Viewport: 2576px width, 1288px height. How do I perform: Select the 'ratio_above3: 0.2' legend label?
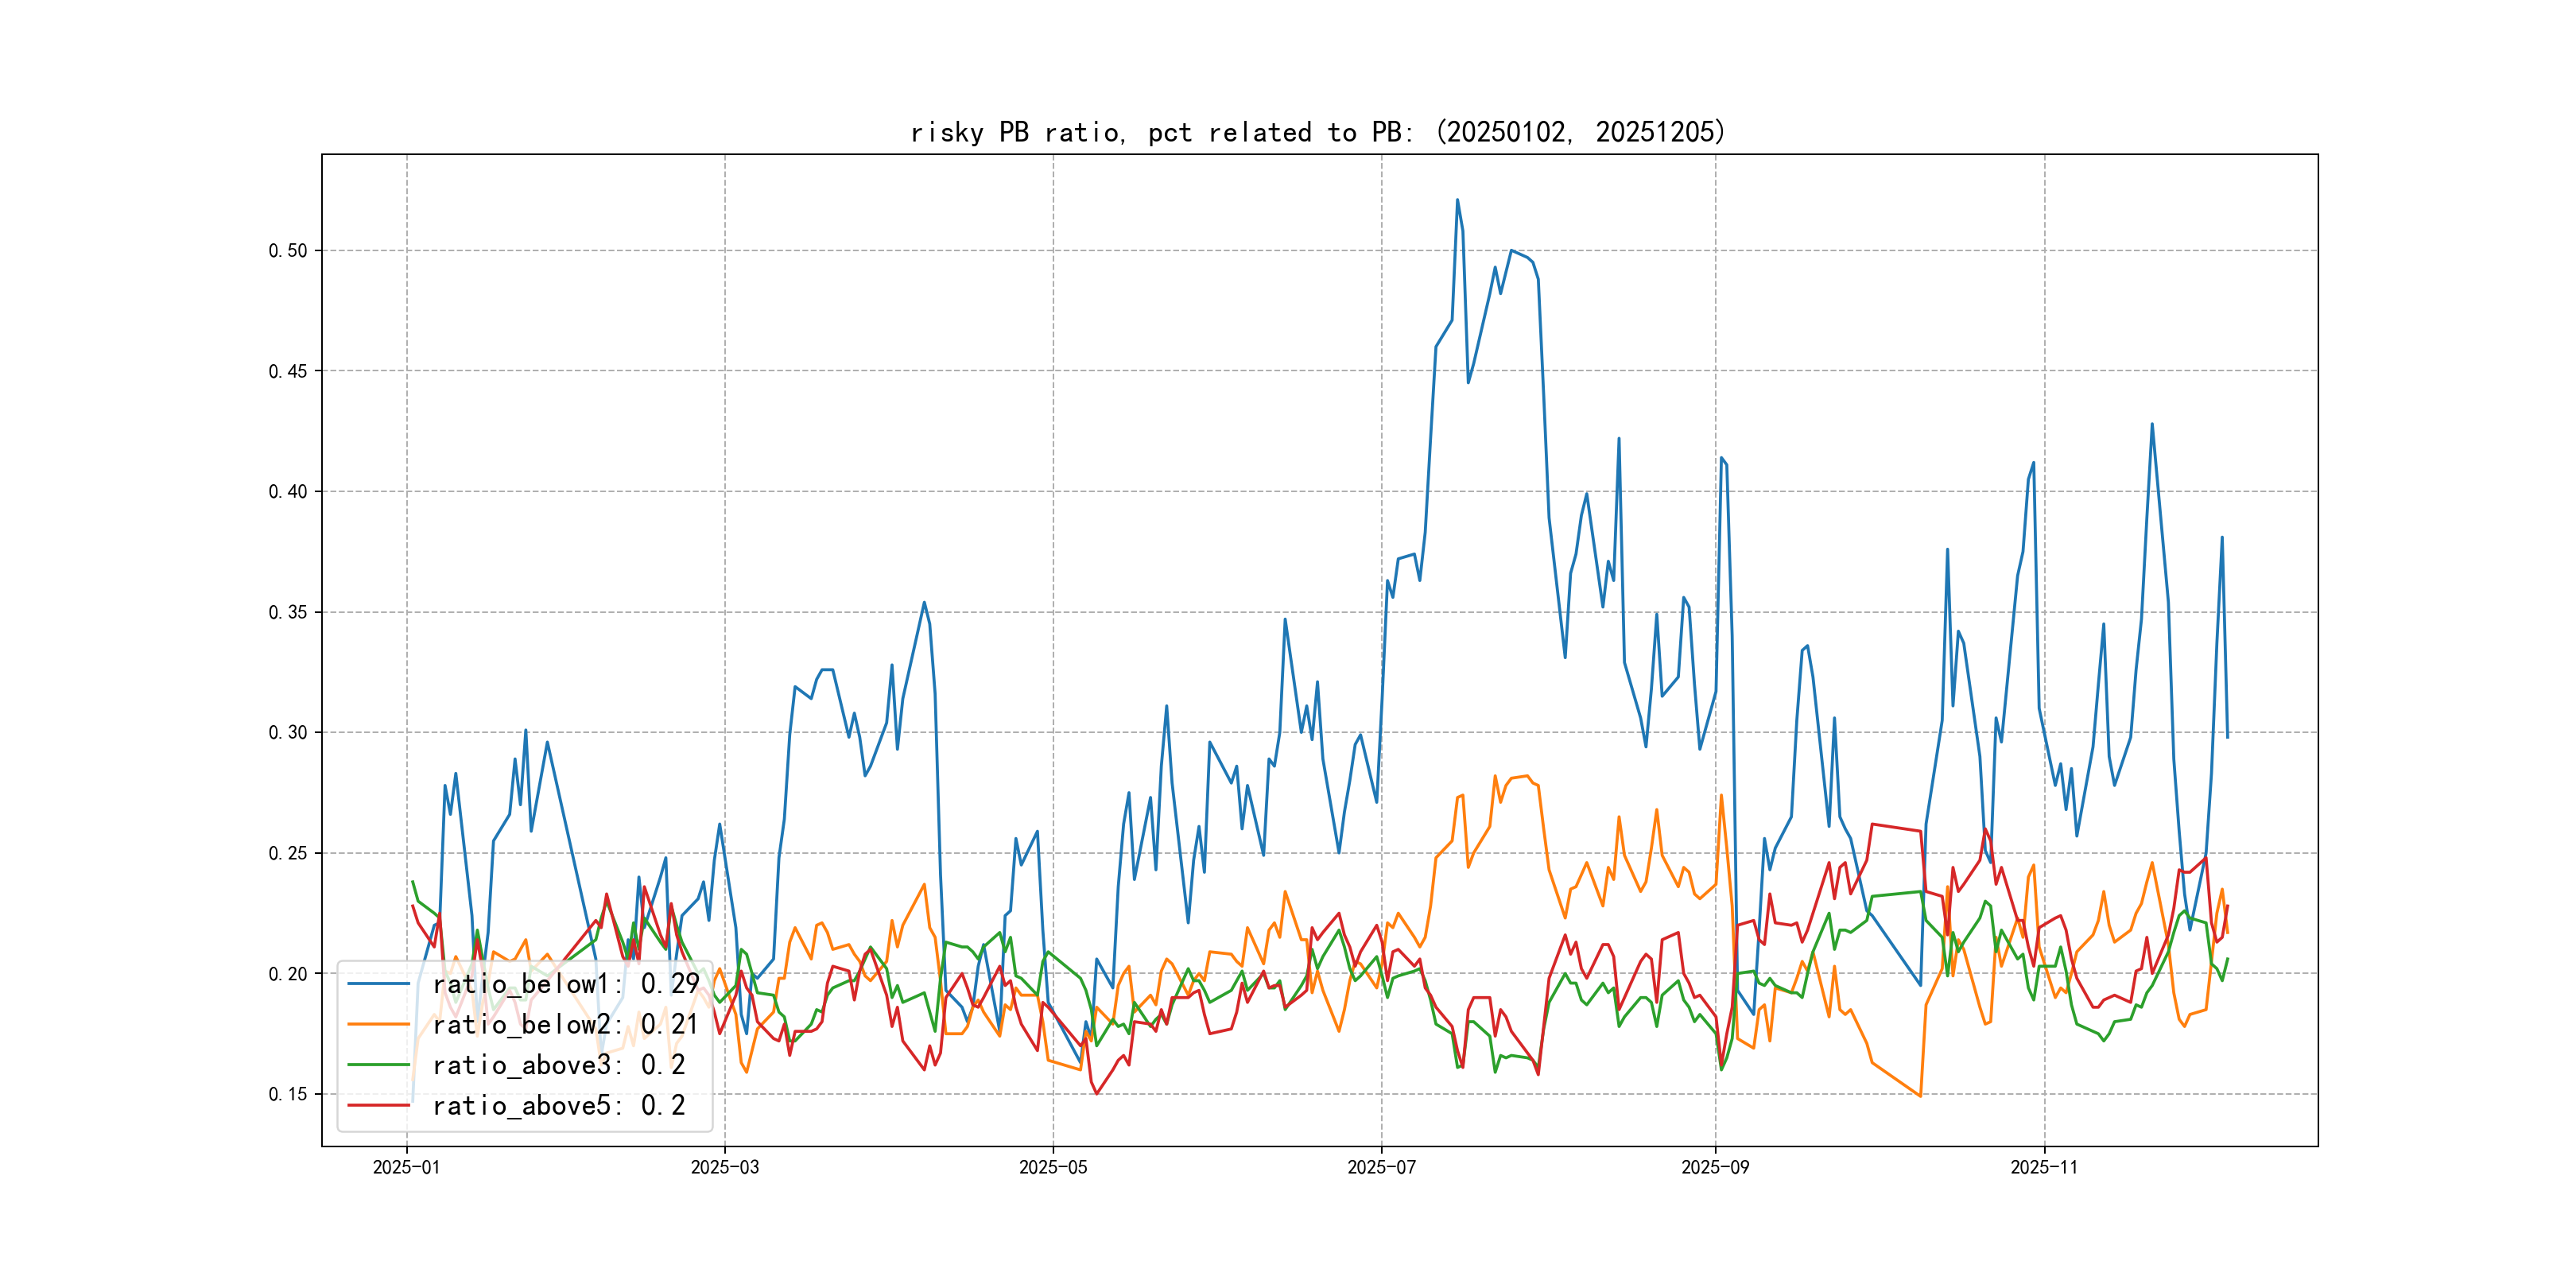pyautogui.click(x=558, y=1065)
